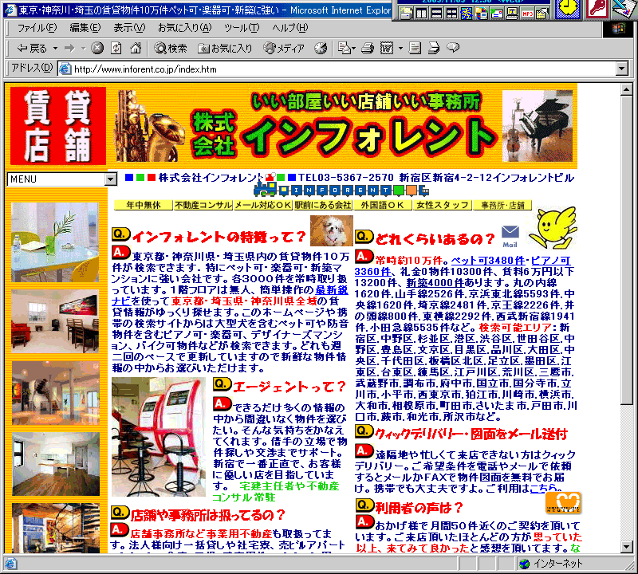The width and height of the screenshot is (638, 574).
Task: Open the ヘルプ(H) menu
Action: [290, 28]
